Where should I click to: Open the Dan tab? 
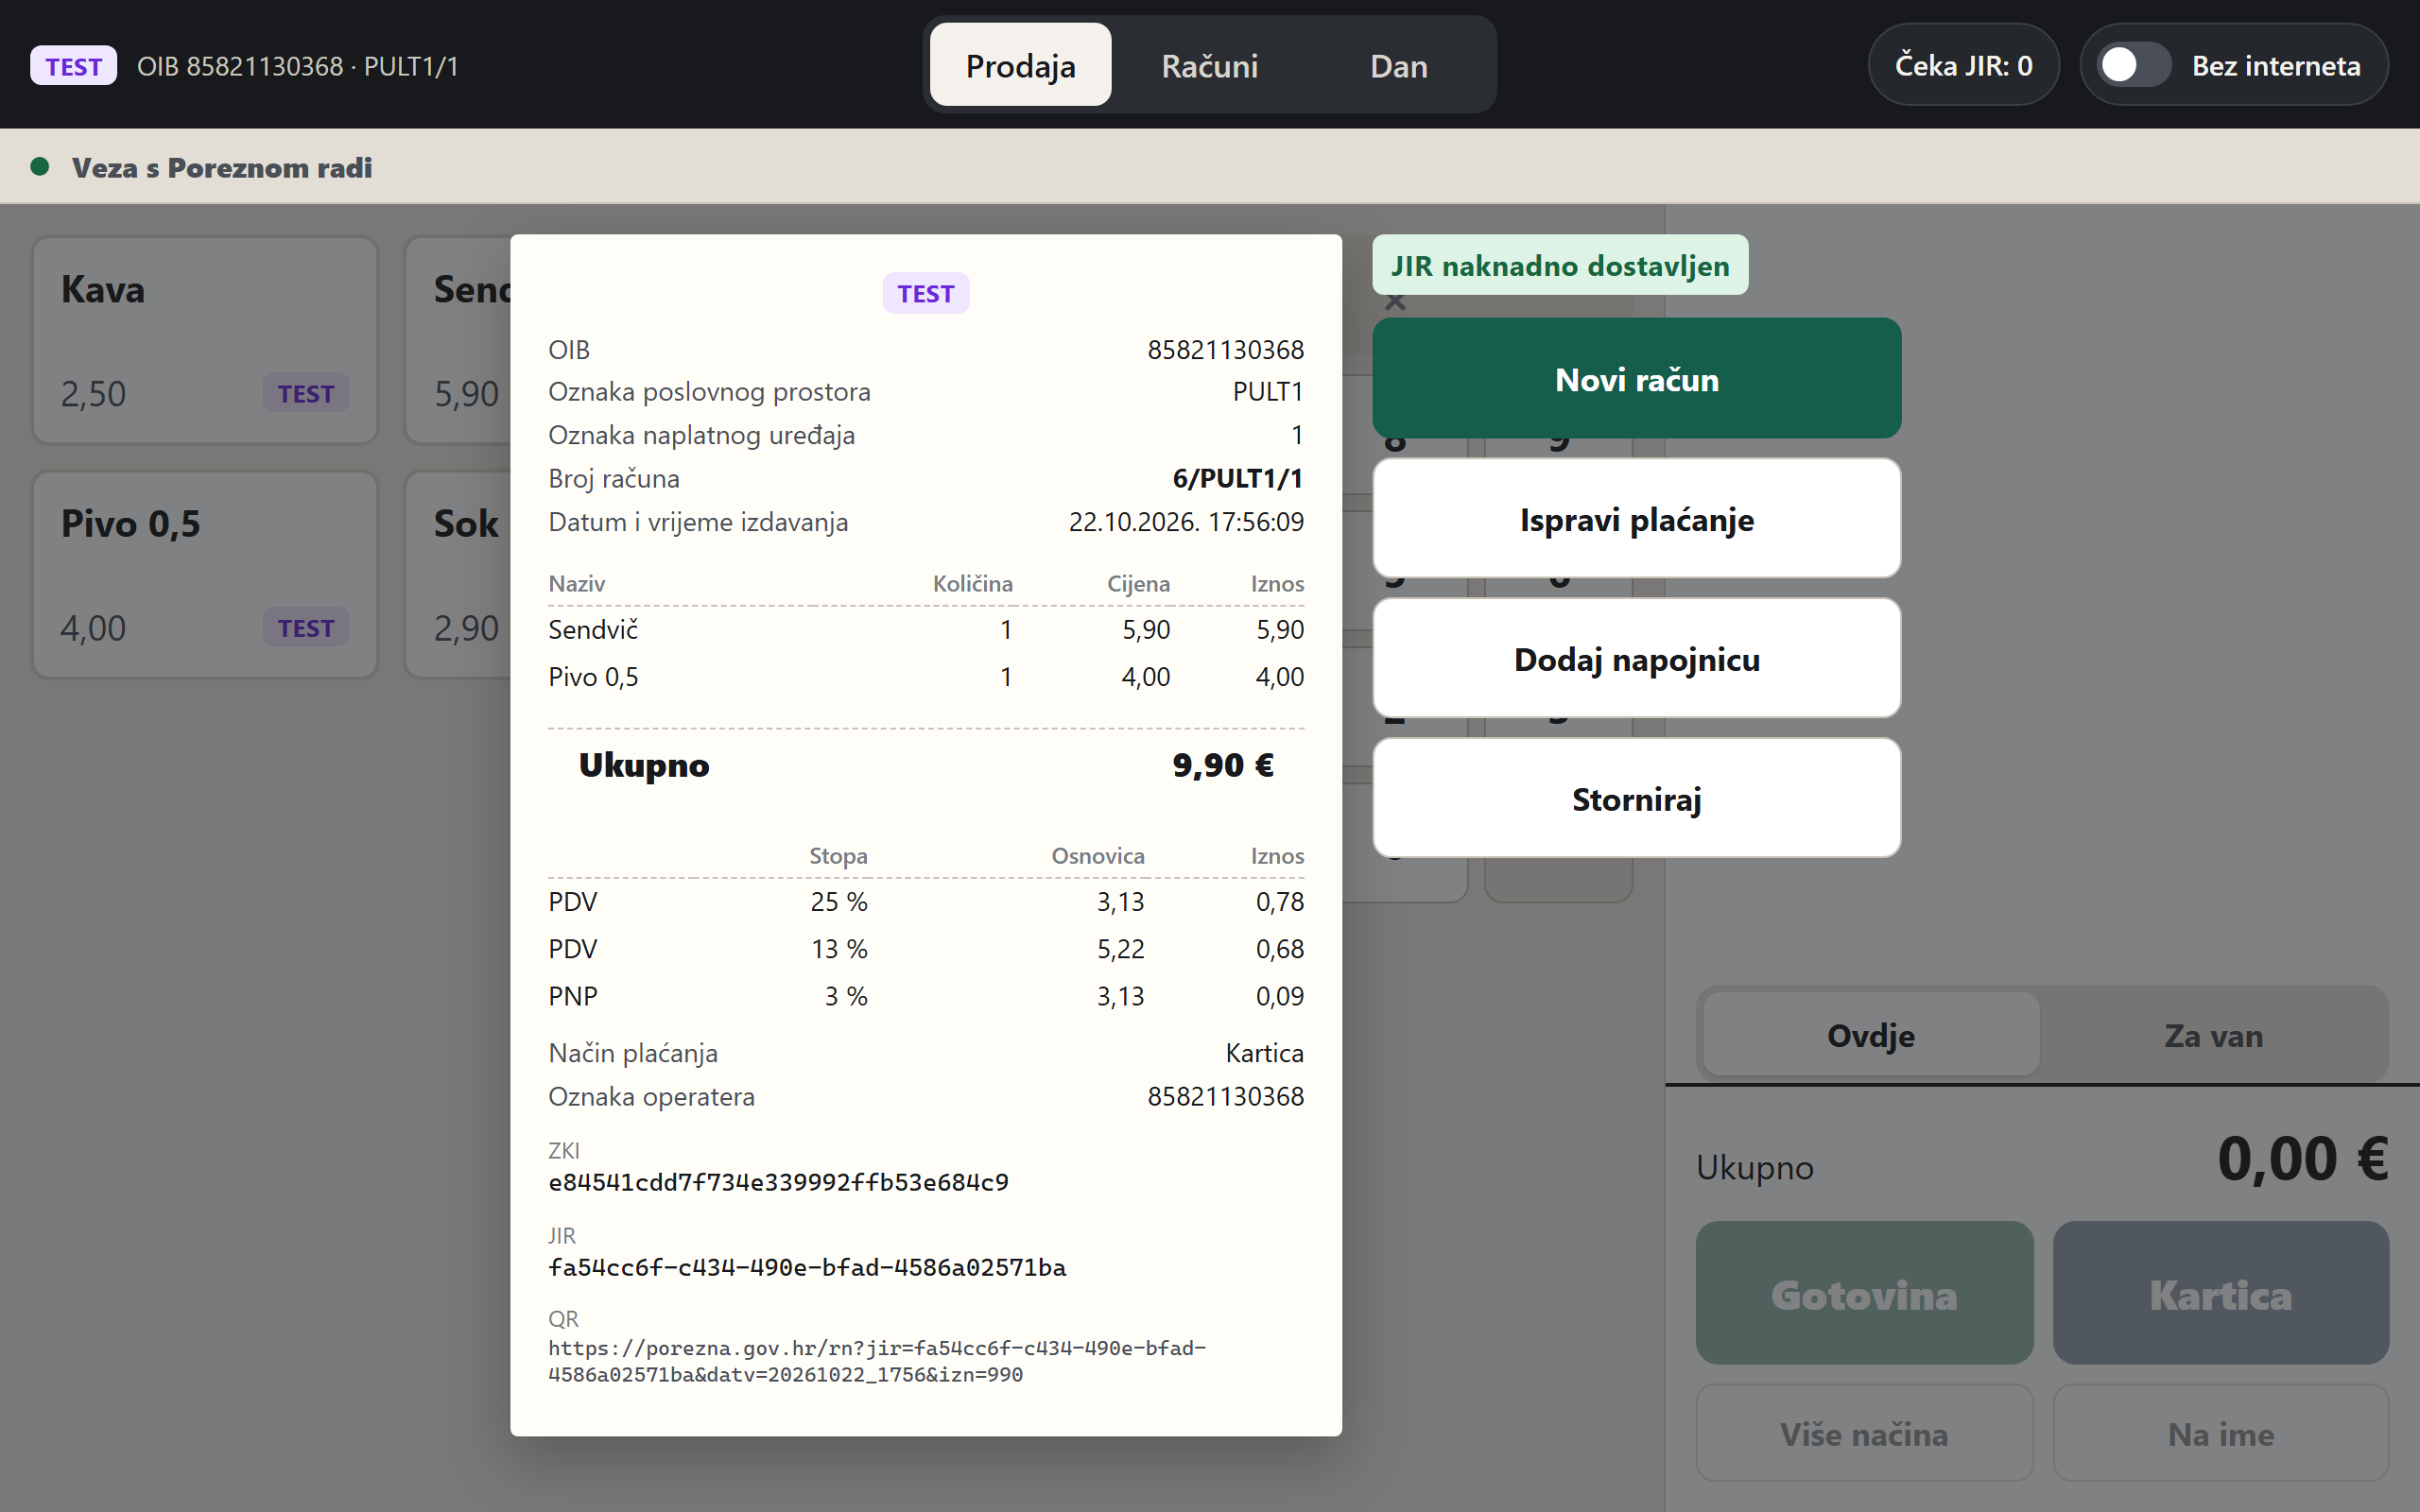(1398, 65)
